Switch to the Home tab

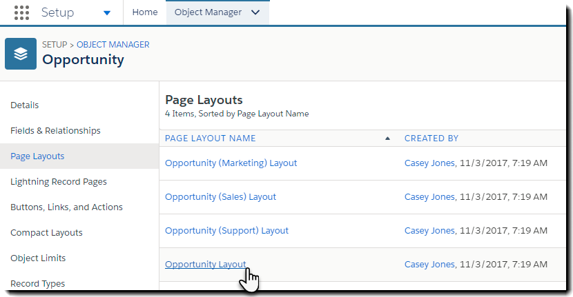click(x=144, y=12)
